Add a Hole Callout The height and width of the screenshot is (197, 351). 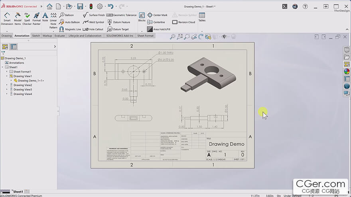93,29
